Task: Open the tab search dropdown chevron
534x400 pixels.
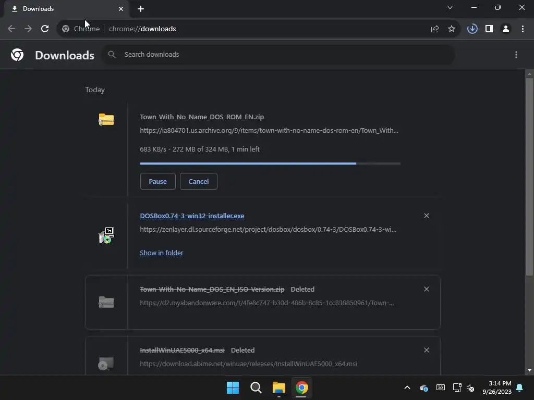Action: click(450, 7)
